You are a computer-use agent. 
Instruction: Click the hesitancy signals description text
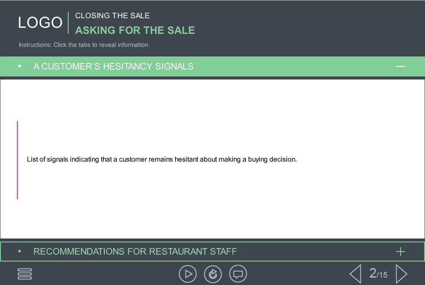coord(162,159)
